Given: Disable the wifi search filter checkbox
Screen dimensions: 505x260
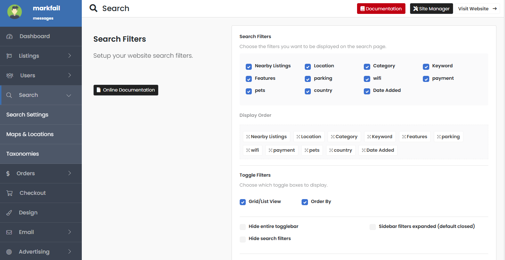Looking at the screenshot, I should click(367, 79).
